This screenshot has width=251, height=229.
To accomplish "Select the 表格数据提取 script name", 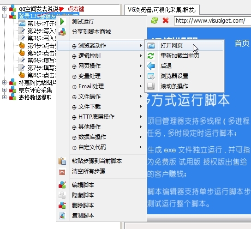I will point(36,97).
